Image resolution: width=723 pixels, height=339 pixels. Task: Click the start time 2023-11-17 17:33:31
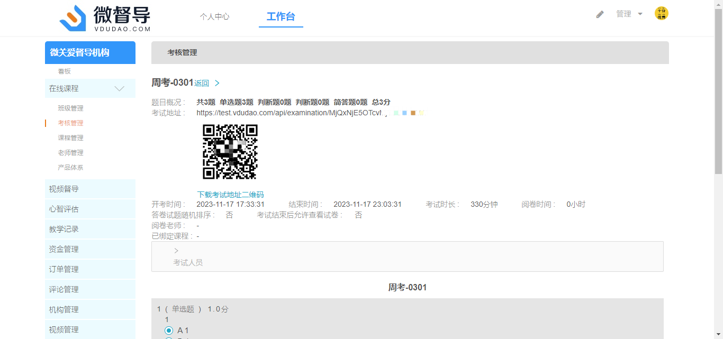[x=230, y=205]
